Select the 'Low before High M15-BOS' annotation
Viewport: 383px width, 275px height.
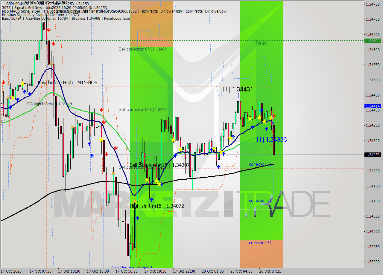68,82
